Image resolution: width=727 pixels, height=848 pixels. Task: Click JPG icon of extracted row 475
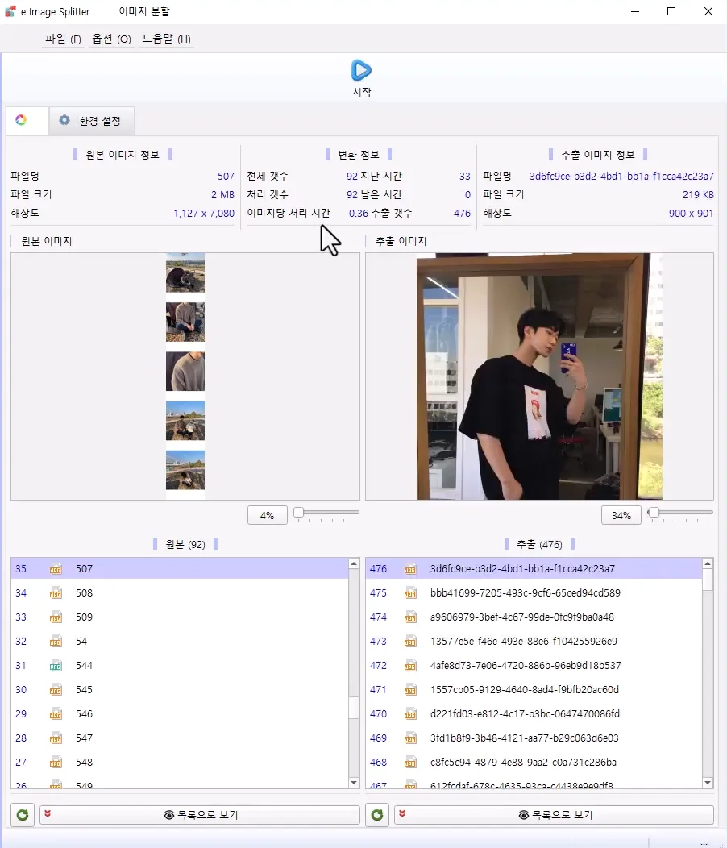(x=410, y=593)
